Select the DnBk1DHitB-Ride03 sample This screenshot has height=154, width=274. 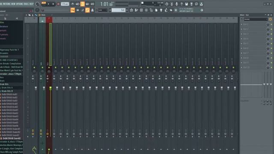10,116
